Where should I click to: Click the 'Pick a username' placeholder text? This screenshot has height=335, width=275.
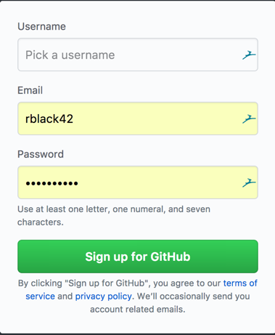(70, 55)
